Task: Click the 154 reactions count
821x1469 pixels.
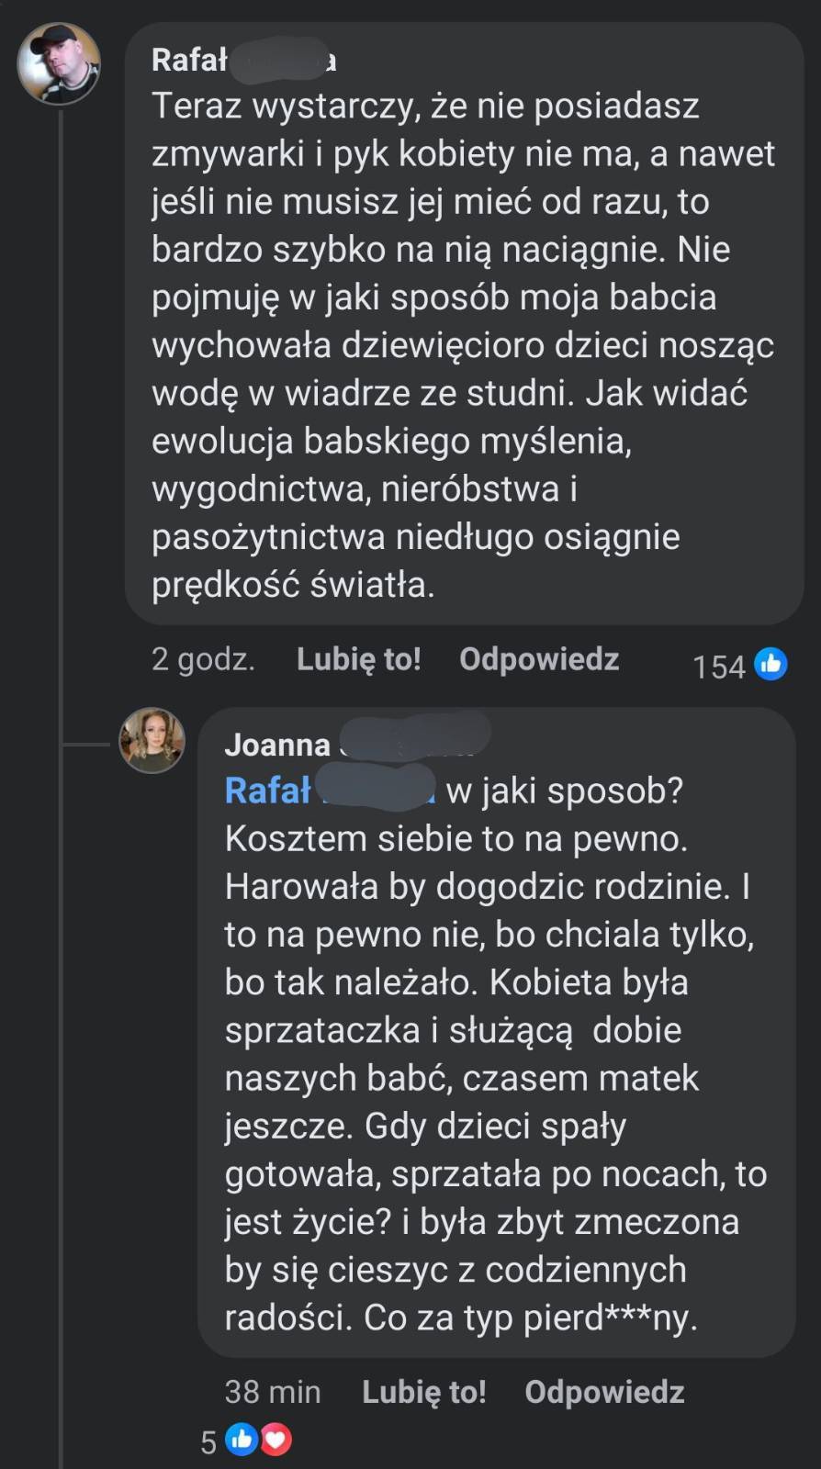Action: 718,667
